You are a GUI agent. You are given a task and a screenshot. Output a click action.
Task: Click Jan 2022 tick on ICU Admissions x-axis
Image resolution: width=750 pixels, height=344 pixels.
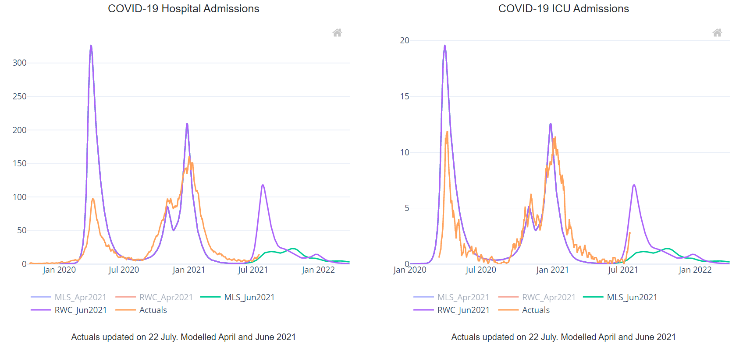695,270
